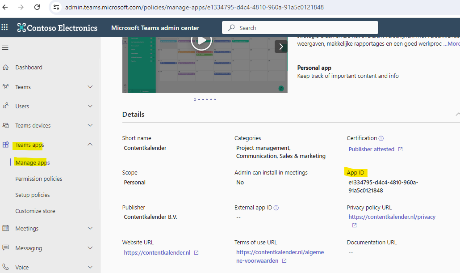Collapse the hamburger navigation menu
460x273 pixels.
pos(5,47)
